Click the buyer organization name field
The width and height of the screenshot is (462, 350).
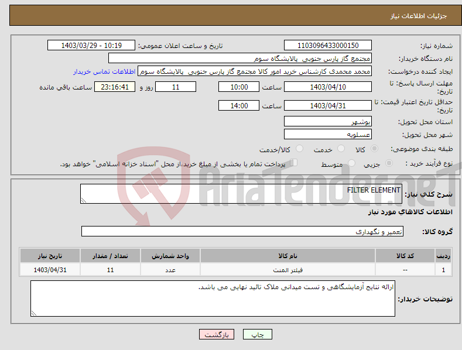240,59
